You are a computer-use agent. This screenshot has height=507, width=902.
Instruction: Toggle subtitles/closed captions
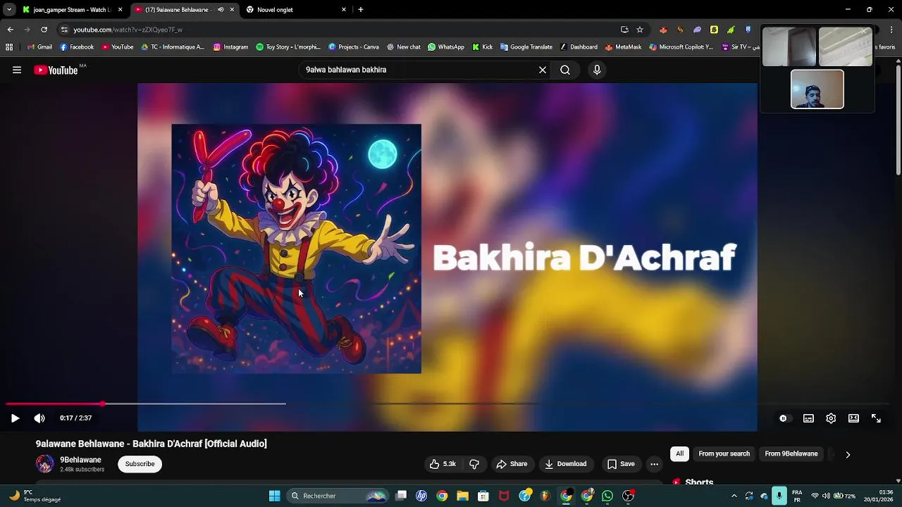click(808, 418)
